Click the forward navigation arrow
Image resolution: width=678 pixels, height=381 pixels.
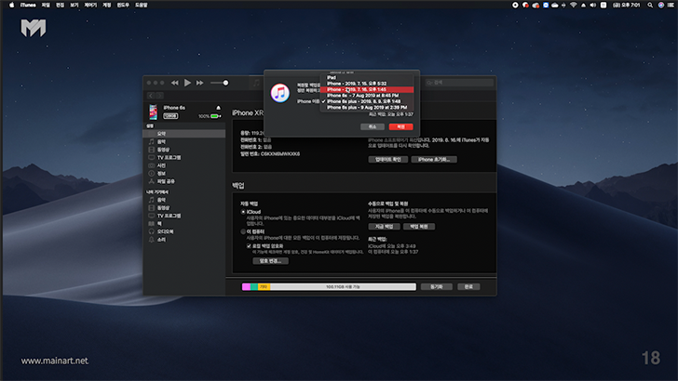pyautogui.click(x=159, y=96)
